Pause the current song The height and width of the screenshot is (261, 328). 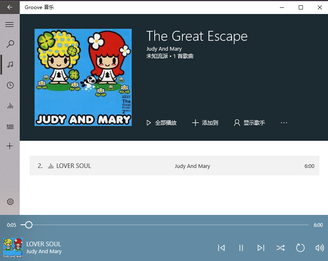241,248
